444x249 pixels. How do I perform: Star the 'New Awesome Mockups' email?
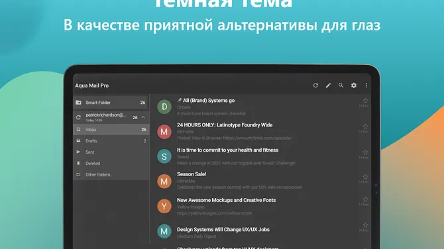pyautogui.click(x=365, y=199)
